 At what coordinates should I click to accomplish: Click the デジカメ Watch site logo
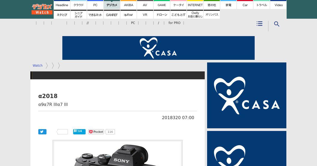pos(42,9)
